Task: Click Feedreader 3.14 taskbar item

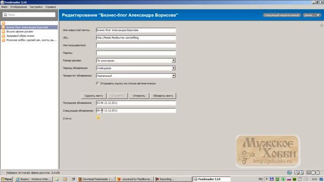Action: 212,179
